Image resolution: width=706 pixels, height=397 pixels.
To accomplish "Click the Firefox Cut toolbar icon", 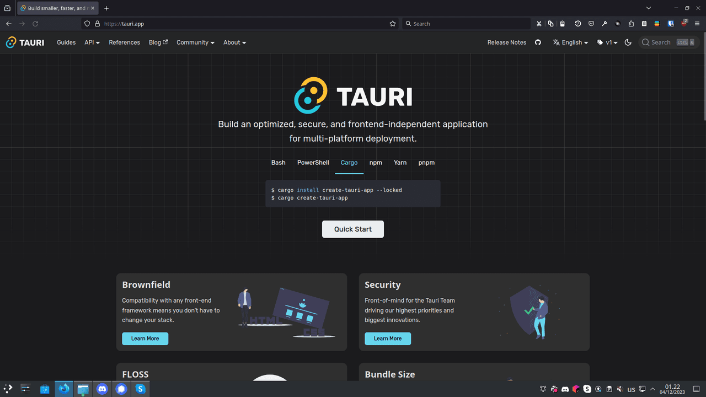I will (x=539, y=24).
